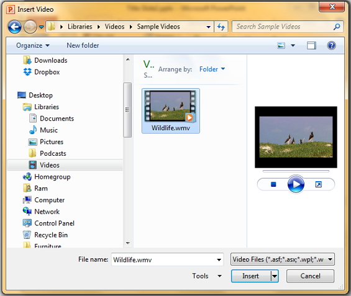
Task: Click the video preview image
Action: pos(296,137)
